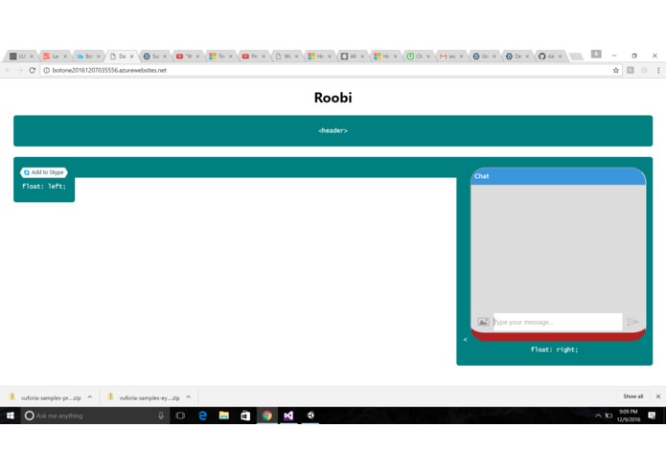This screenshot has height=473, width=666.
Task: Click the Roobi page heading
Action: point(333,98)
